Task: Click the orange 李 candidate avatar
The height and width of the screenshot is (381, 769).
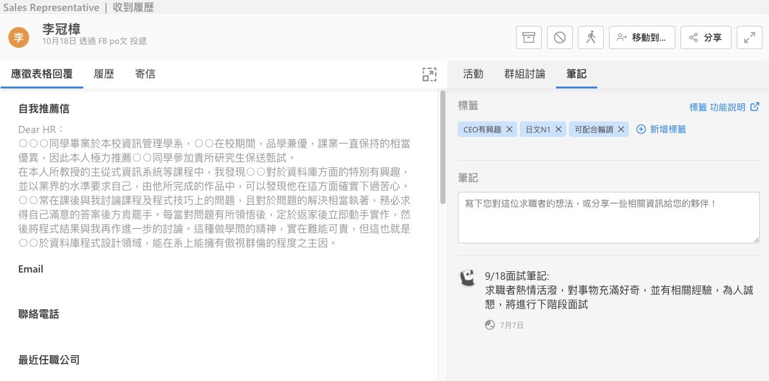Action: pyautogui.click(x=19, y=37)
